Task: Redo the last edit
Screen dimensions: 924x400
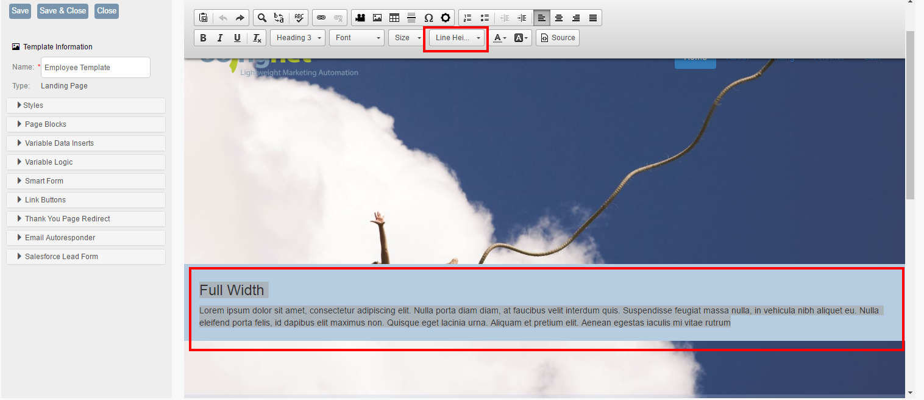Action: click(240, 18)
